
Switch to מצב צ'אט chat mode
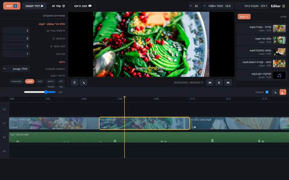point(83,6)
